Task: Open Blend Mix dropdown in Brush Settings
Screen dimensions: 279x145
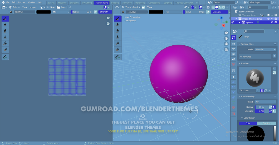Action: (x=265, y=102)
